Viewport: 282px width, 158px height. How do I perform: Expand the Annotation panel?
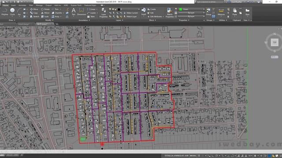[84, 20]
